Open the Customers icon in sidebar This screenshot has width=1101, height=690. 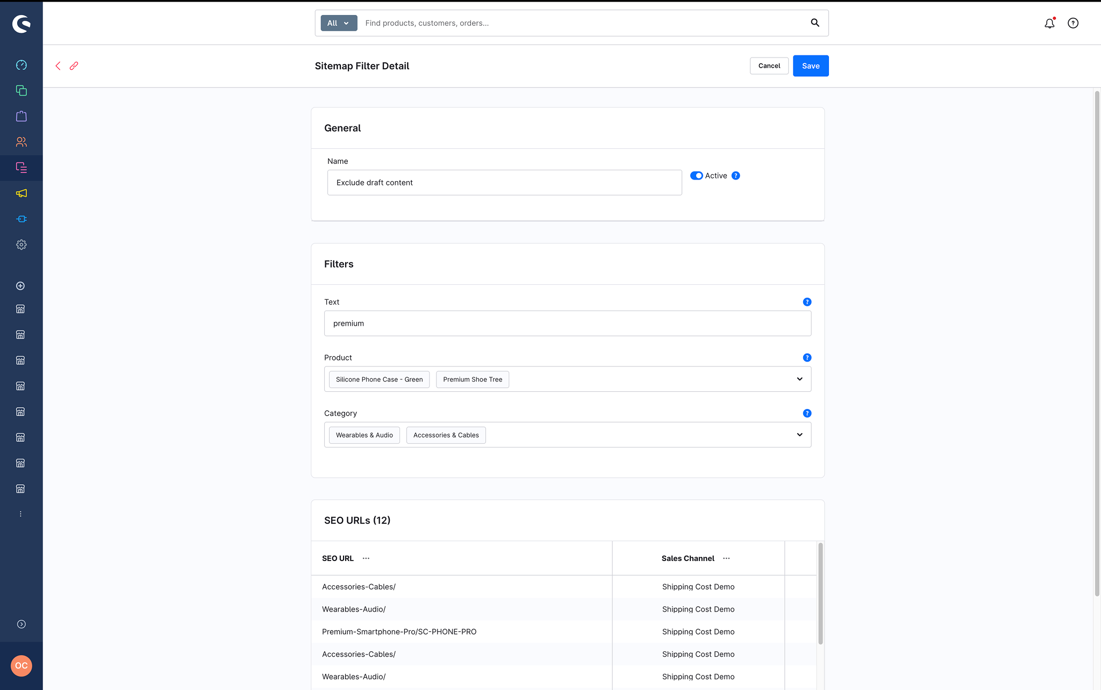point(21,142)
